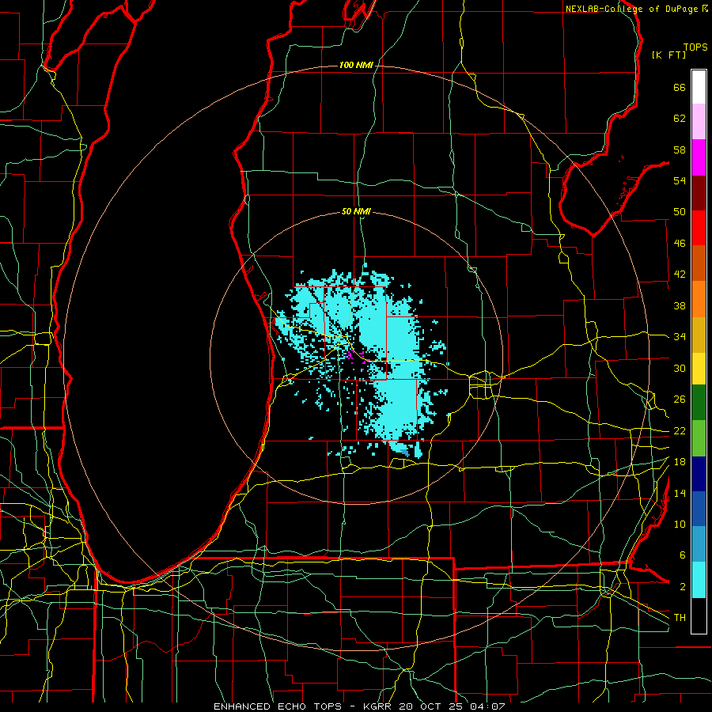
Task: Click the legend value 6
Action: pos(682,555)
